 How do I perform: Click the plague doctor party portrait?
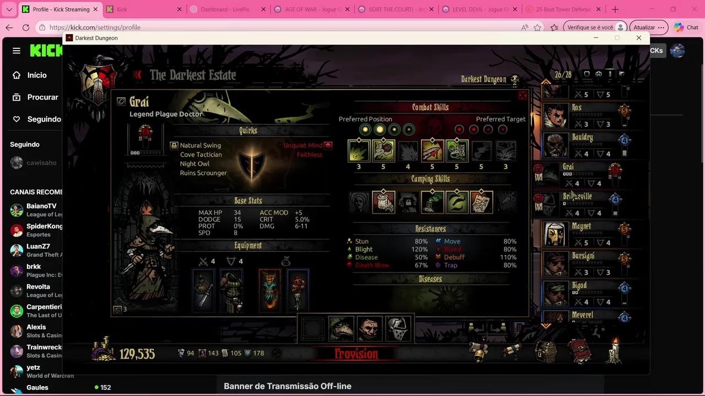pos(341,329)
